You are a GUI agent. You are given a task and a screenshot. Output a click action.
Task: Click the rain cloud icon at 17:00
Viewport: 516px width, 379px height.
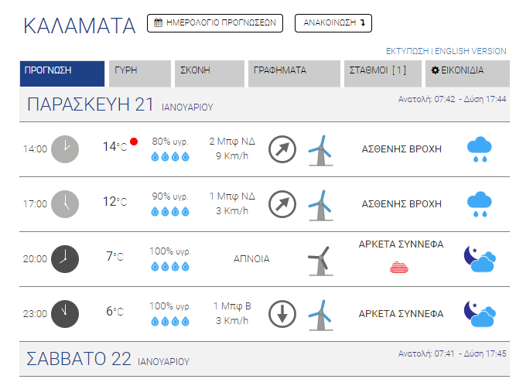[480, 204]
